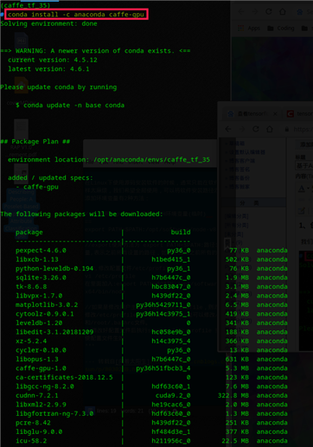Click package 'libxcb-1.13'

click(37, 259)
